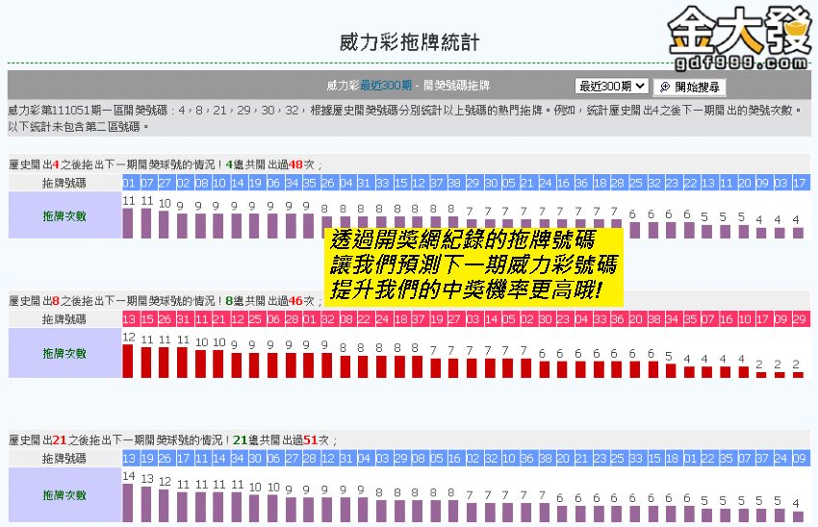This screenshot has width=818, height=527.
Task: Select number 31 in the pink row after 8
Action: coord(183,319)
